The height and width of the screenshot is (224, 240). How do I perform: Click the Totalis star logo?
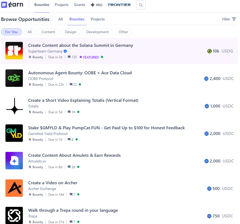tap(14, 106)
